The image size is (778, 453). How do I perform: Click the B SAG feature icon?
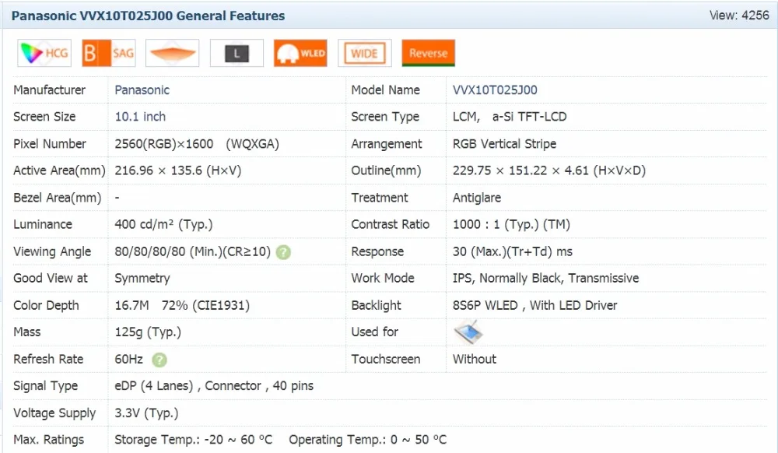pyautogui.click(x=109, y=53)
